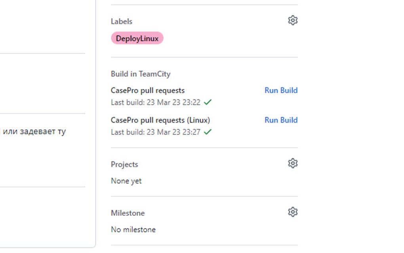
Task: Open the Labels settings gear icon
Action: (293, 21)
